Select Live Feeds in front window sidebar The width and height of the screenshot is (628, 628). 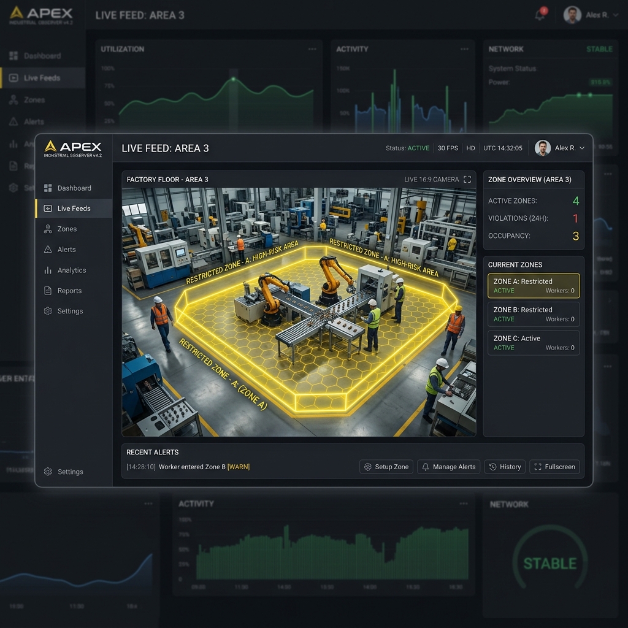(74, 209)
